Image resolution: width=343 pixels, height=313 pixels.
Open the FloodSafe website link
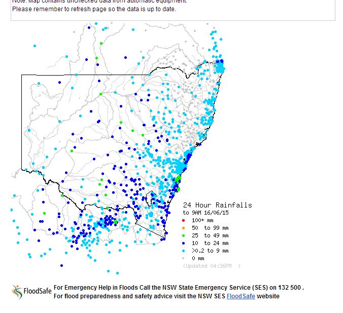241,296
